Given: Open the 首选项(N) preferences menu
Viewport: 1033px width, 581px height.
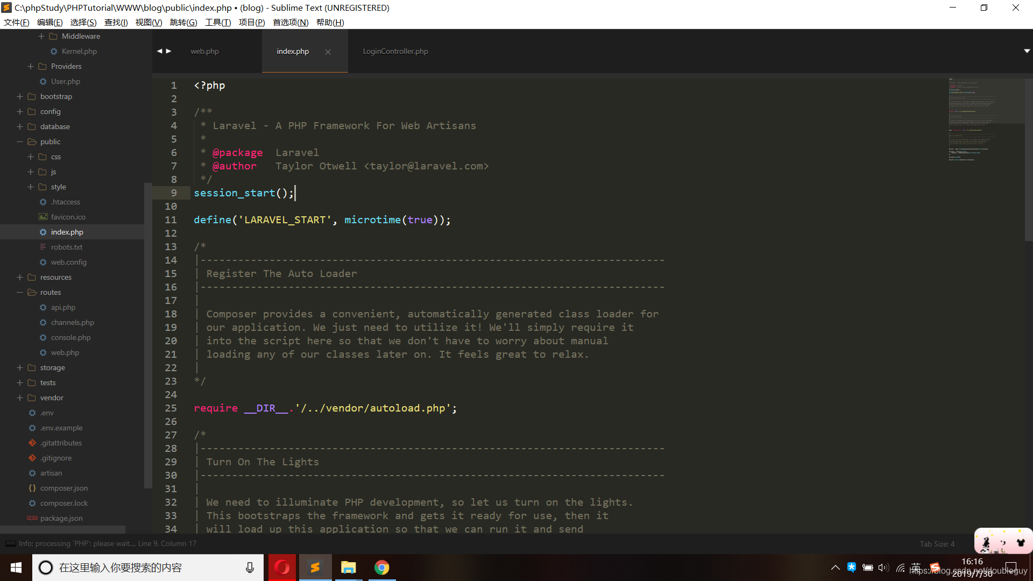Looking at the screenshot, I should [x=290, y=22].
